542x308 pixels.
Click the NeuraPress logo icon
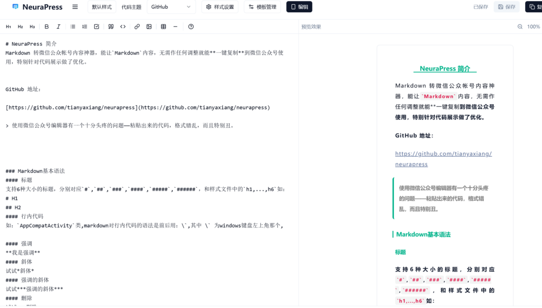[x=15, y=6]
